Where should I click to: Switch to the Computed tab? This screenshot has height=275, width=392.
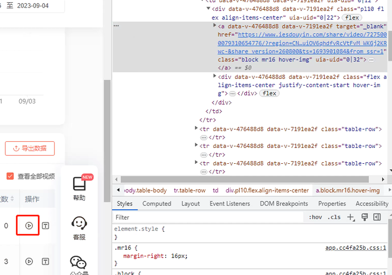click(x=157, y=203)
